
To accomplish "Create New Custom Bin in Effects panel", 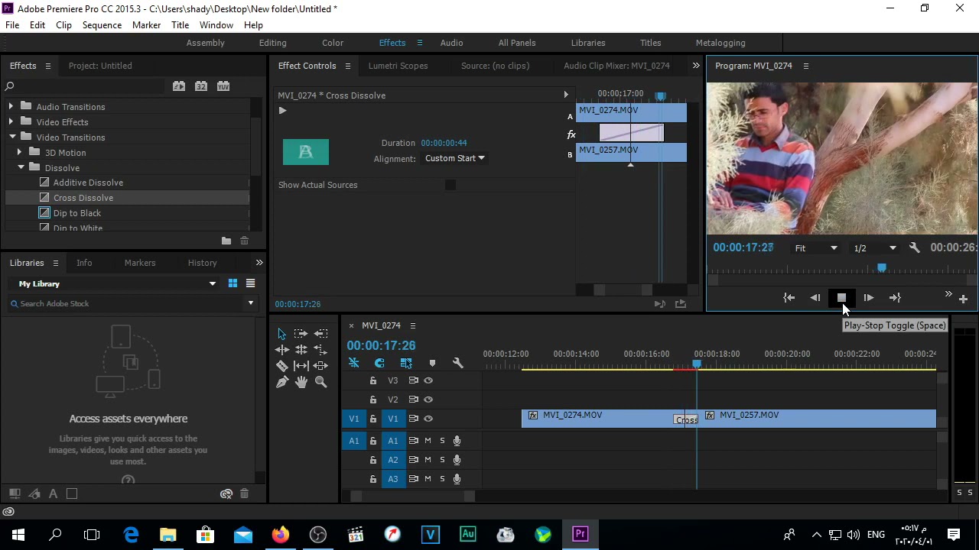I will 226,241.
